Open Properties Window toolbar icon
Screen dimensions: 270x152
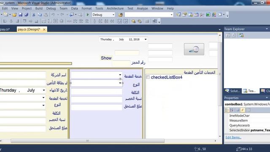coord(184,15)
